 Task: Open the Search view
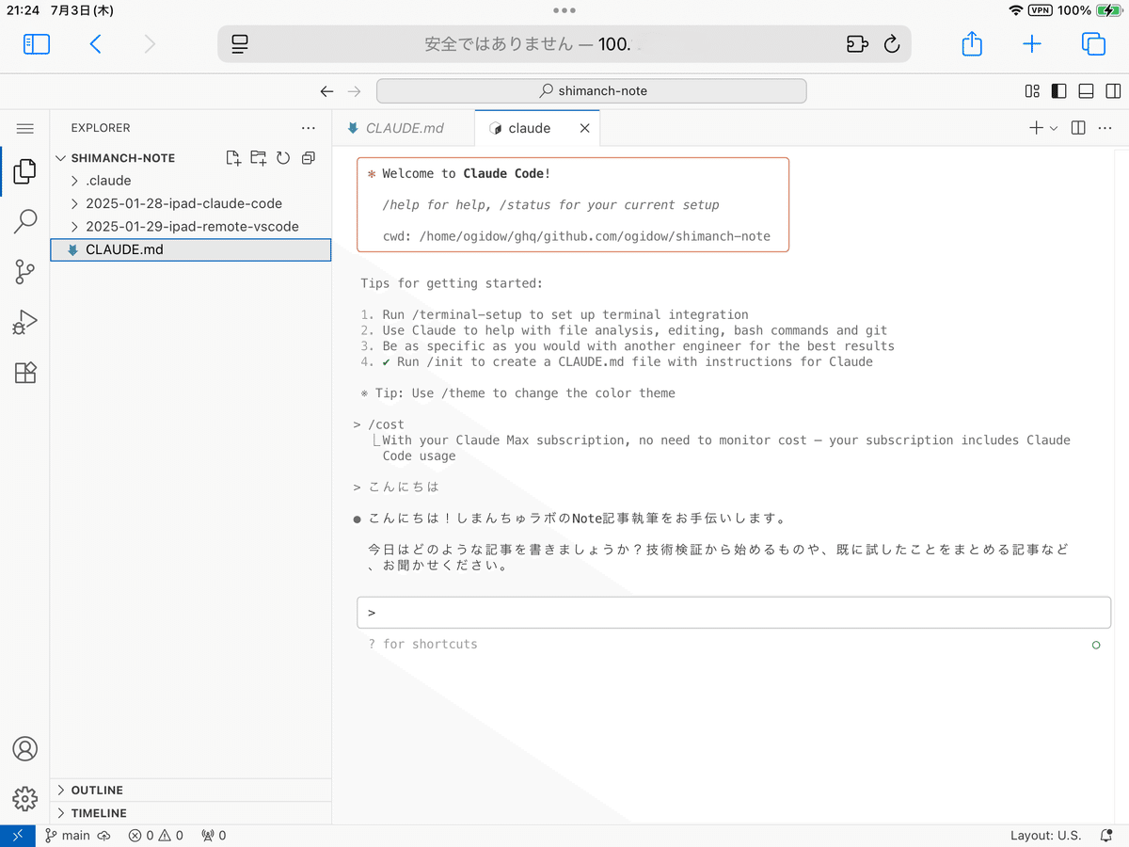click(x=24, y=220)
